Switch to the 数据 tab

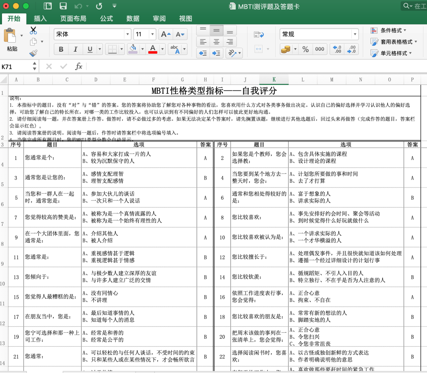[x=133, y=19]
